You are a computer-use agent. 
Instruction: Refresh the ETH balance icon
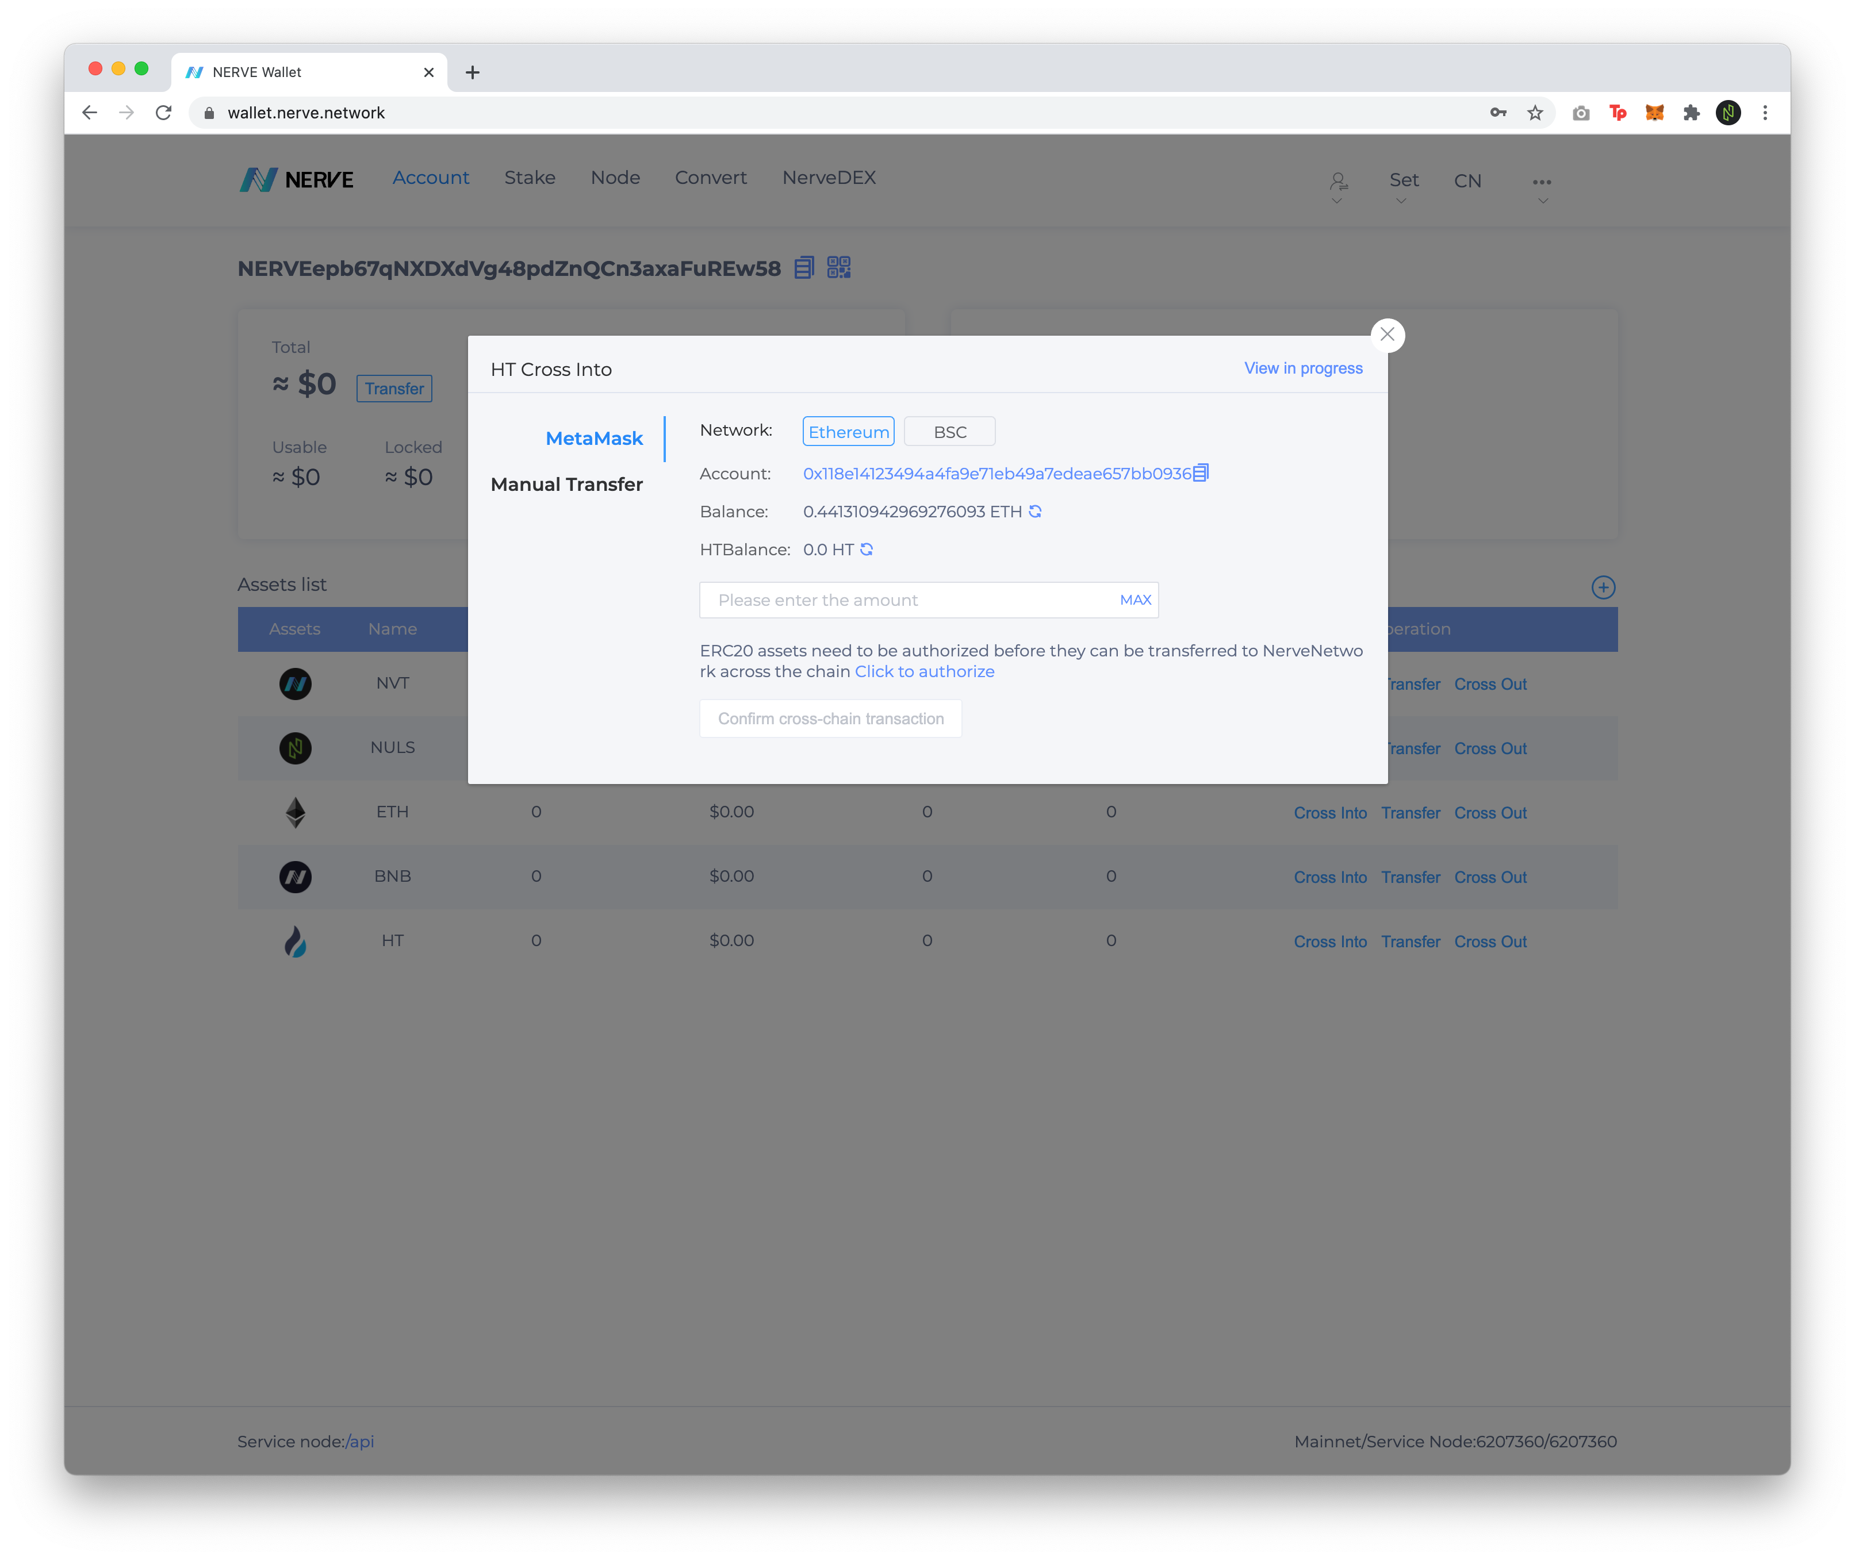[x=1035, y=511]
